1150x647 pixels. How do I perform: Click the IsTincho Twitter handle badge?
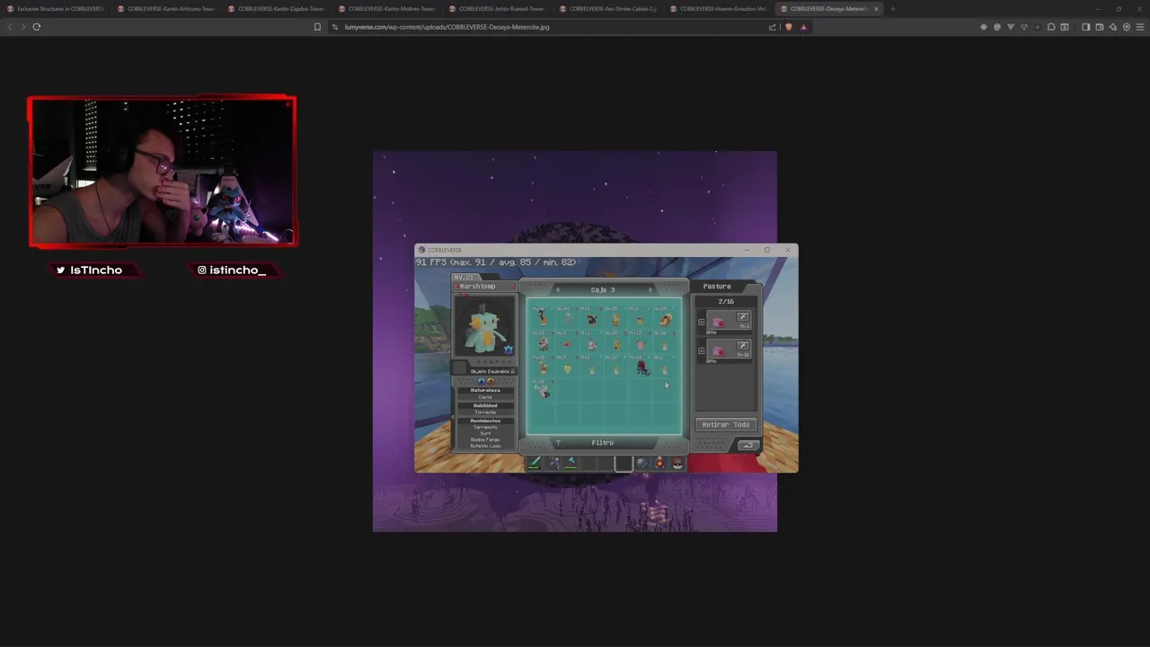click(96, 270)
